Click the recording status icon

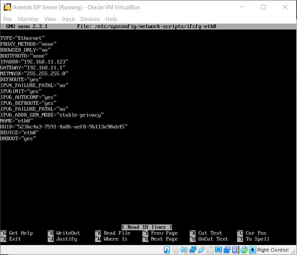[x=227, y=250]
